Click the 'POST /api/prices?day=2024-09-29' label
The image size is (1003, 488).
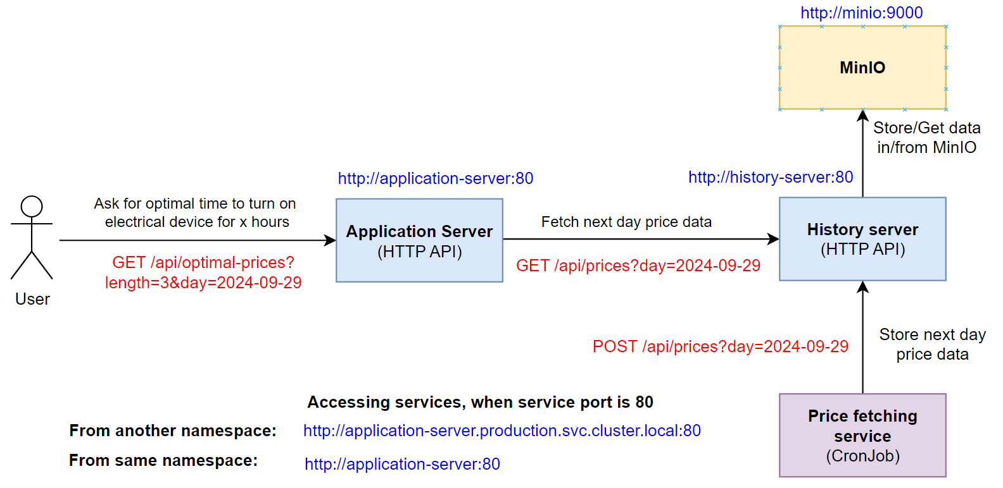[x=721, y=346]
